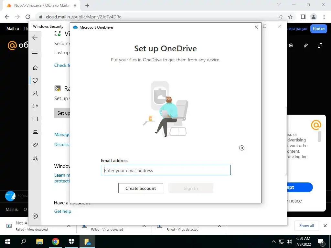331x248 pixels.
Task: Click the Manage link in Windows Security
Action: tap(62, 135)
